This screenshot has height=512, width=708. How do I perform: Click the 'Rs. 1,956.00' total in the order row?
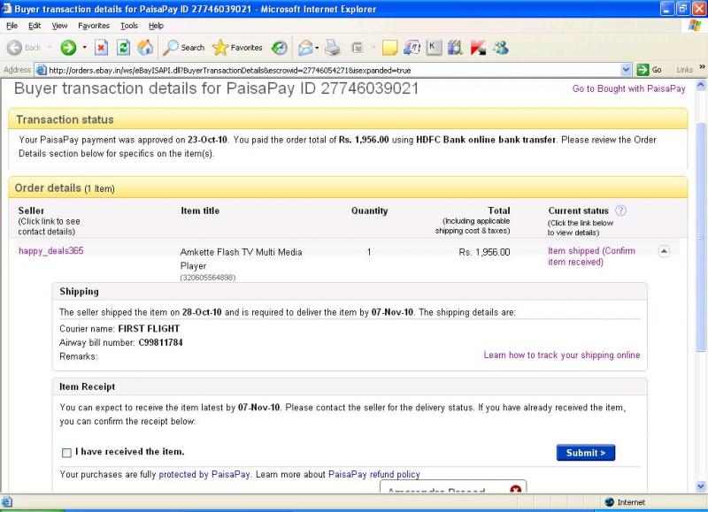click(x=484, y=252)
